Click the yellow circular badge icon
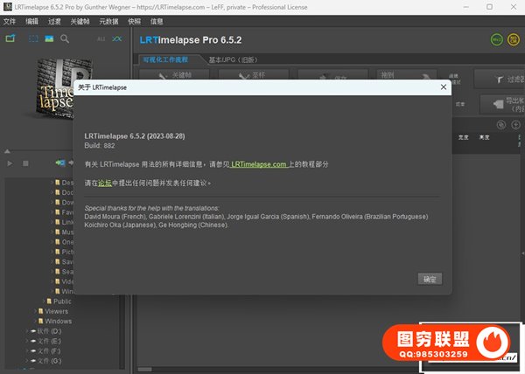 click(x=513, y=39)
